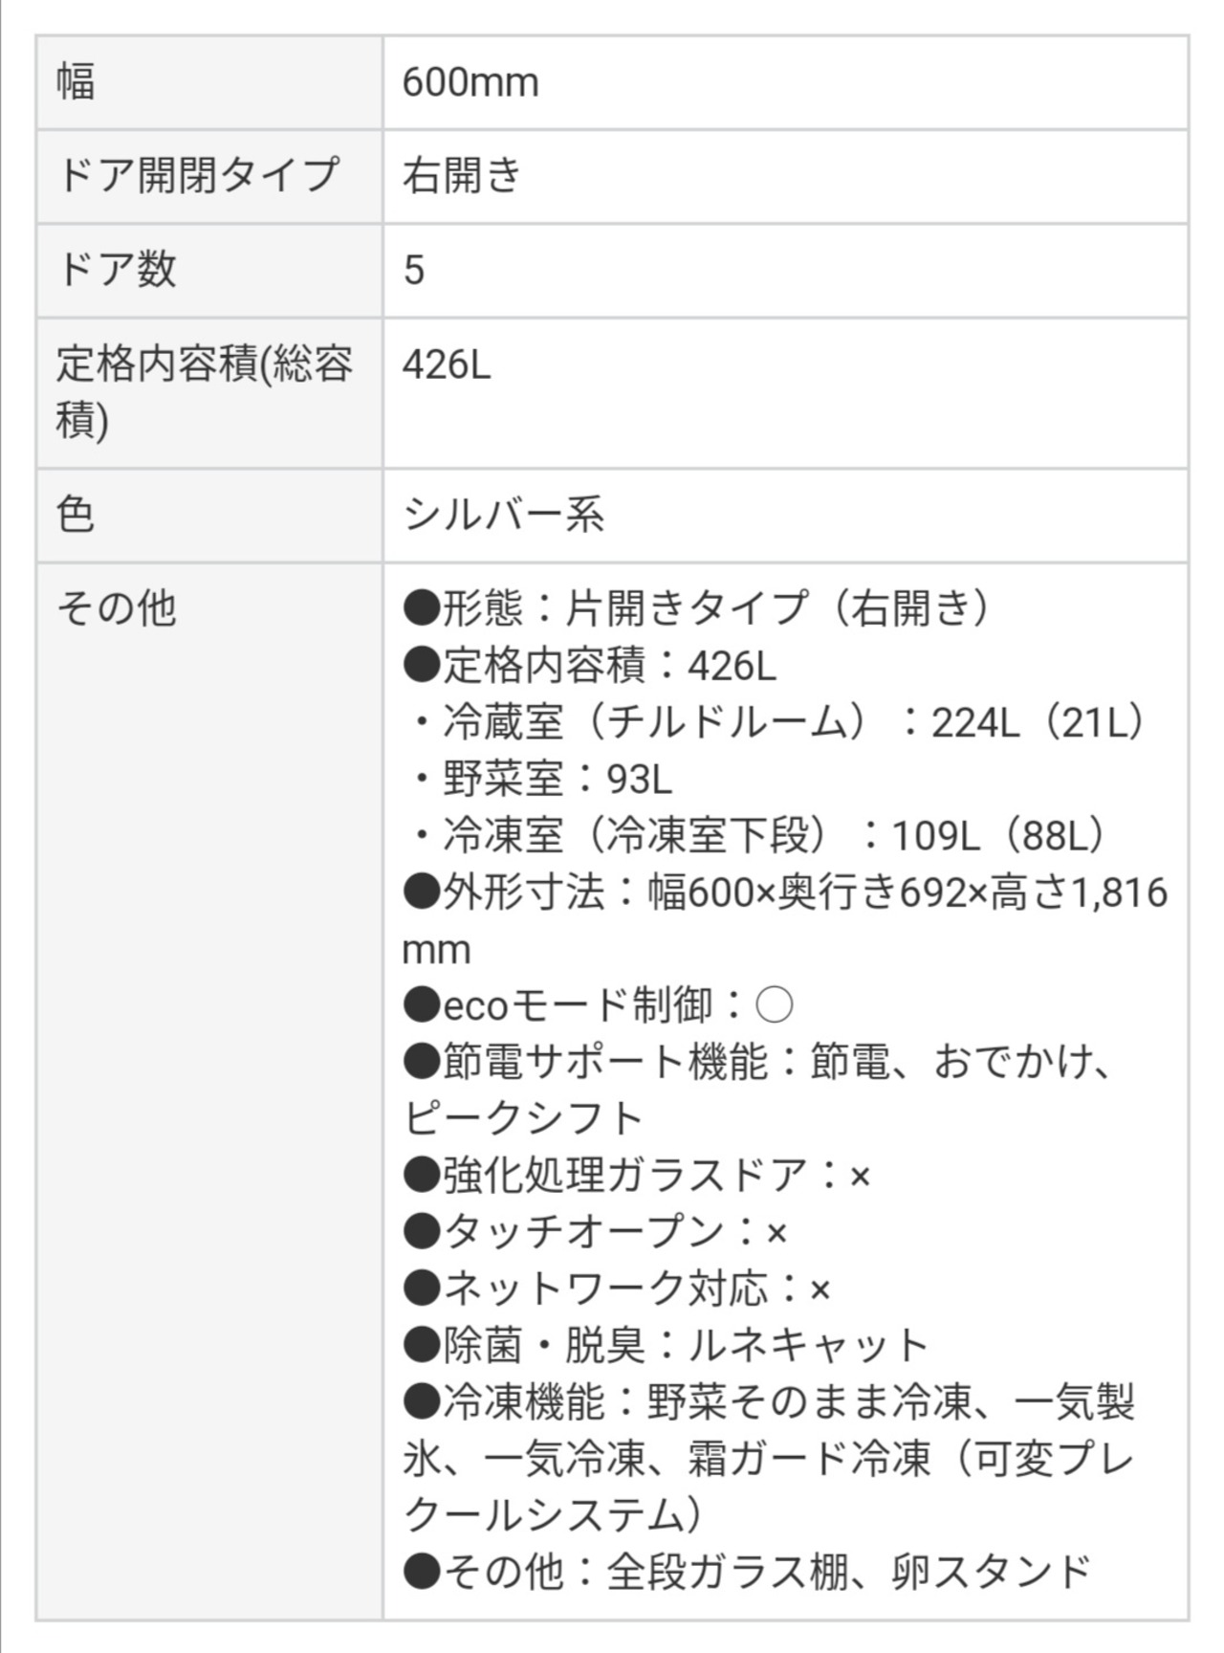Select the 右開き door type value
The image size is (1224, 1653).
(462, 175)
